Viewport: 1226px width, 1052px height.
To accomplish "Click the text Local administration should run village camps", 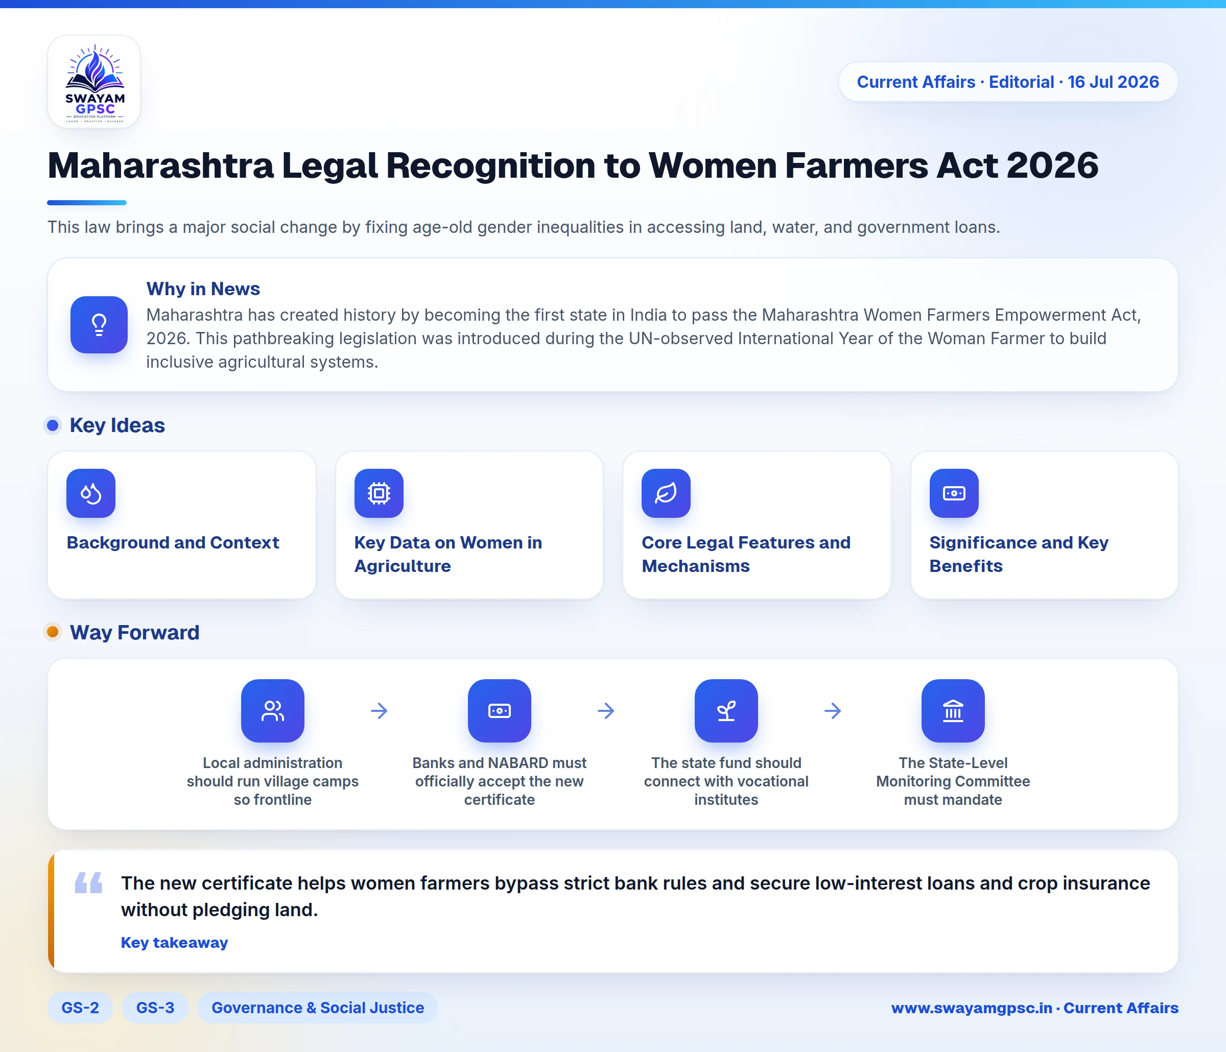I will pyautogui.click(x=273, y=781).
